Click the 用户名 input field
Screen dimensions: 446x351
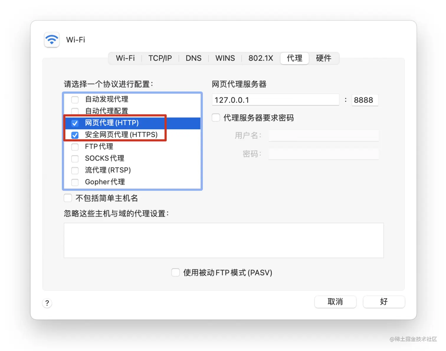tap(324, 135)
